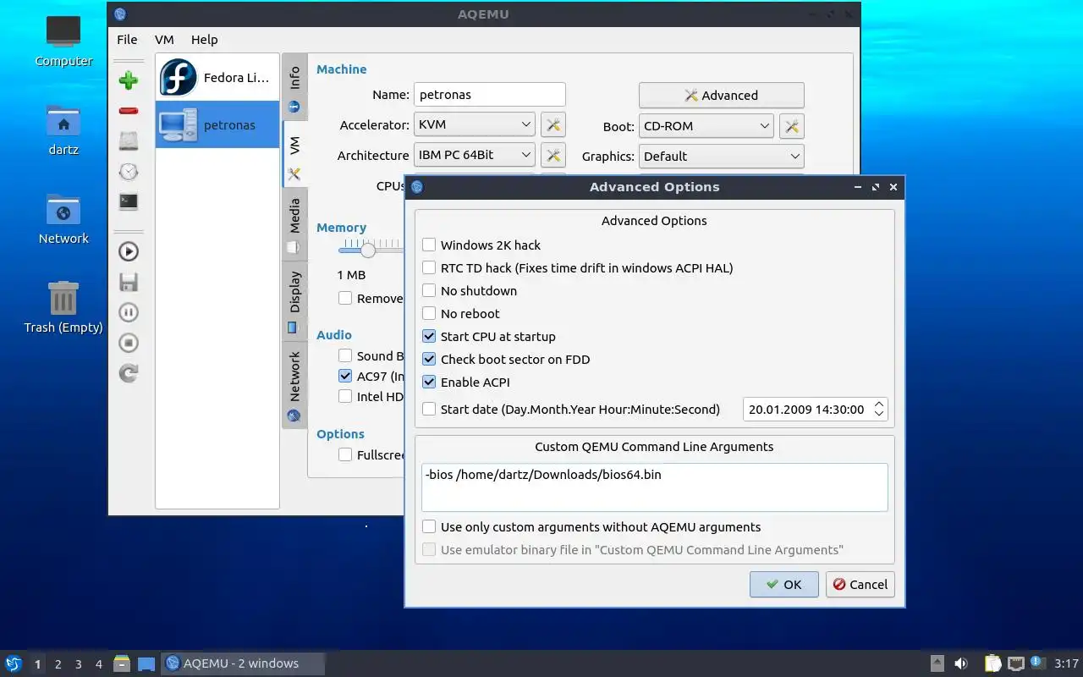Viewport: 1083px width, 677px height.
Task: Check the No reboot option
Action: pos(429,313)
